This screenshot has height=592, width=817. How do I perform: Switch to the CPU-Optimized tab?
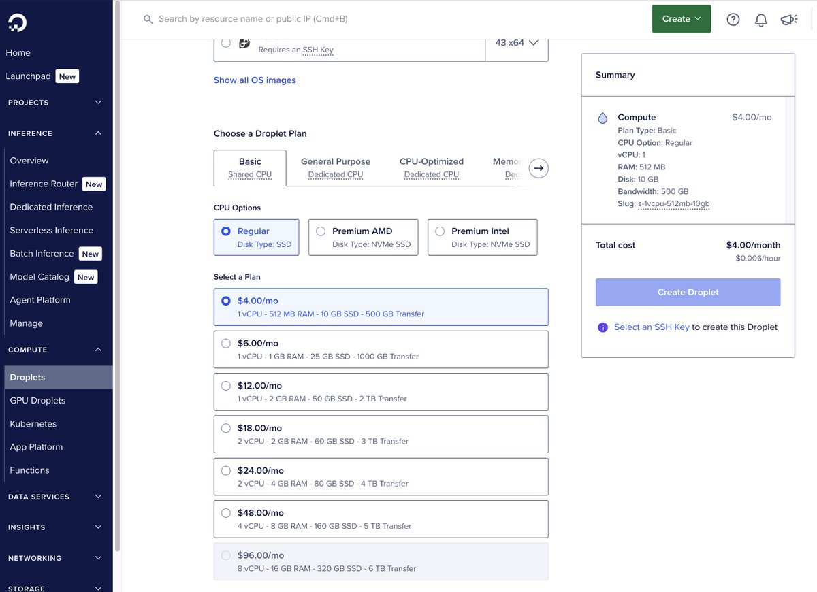432,167
